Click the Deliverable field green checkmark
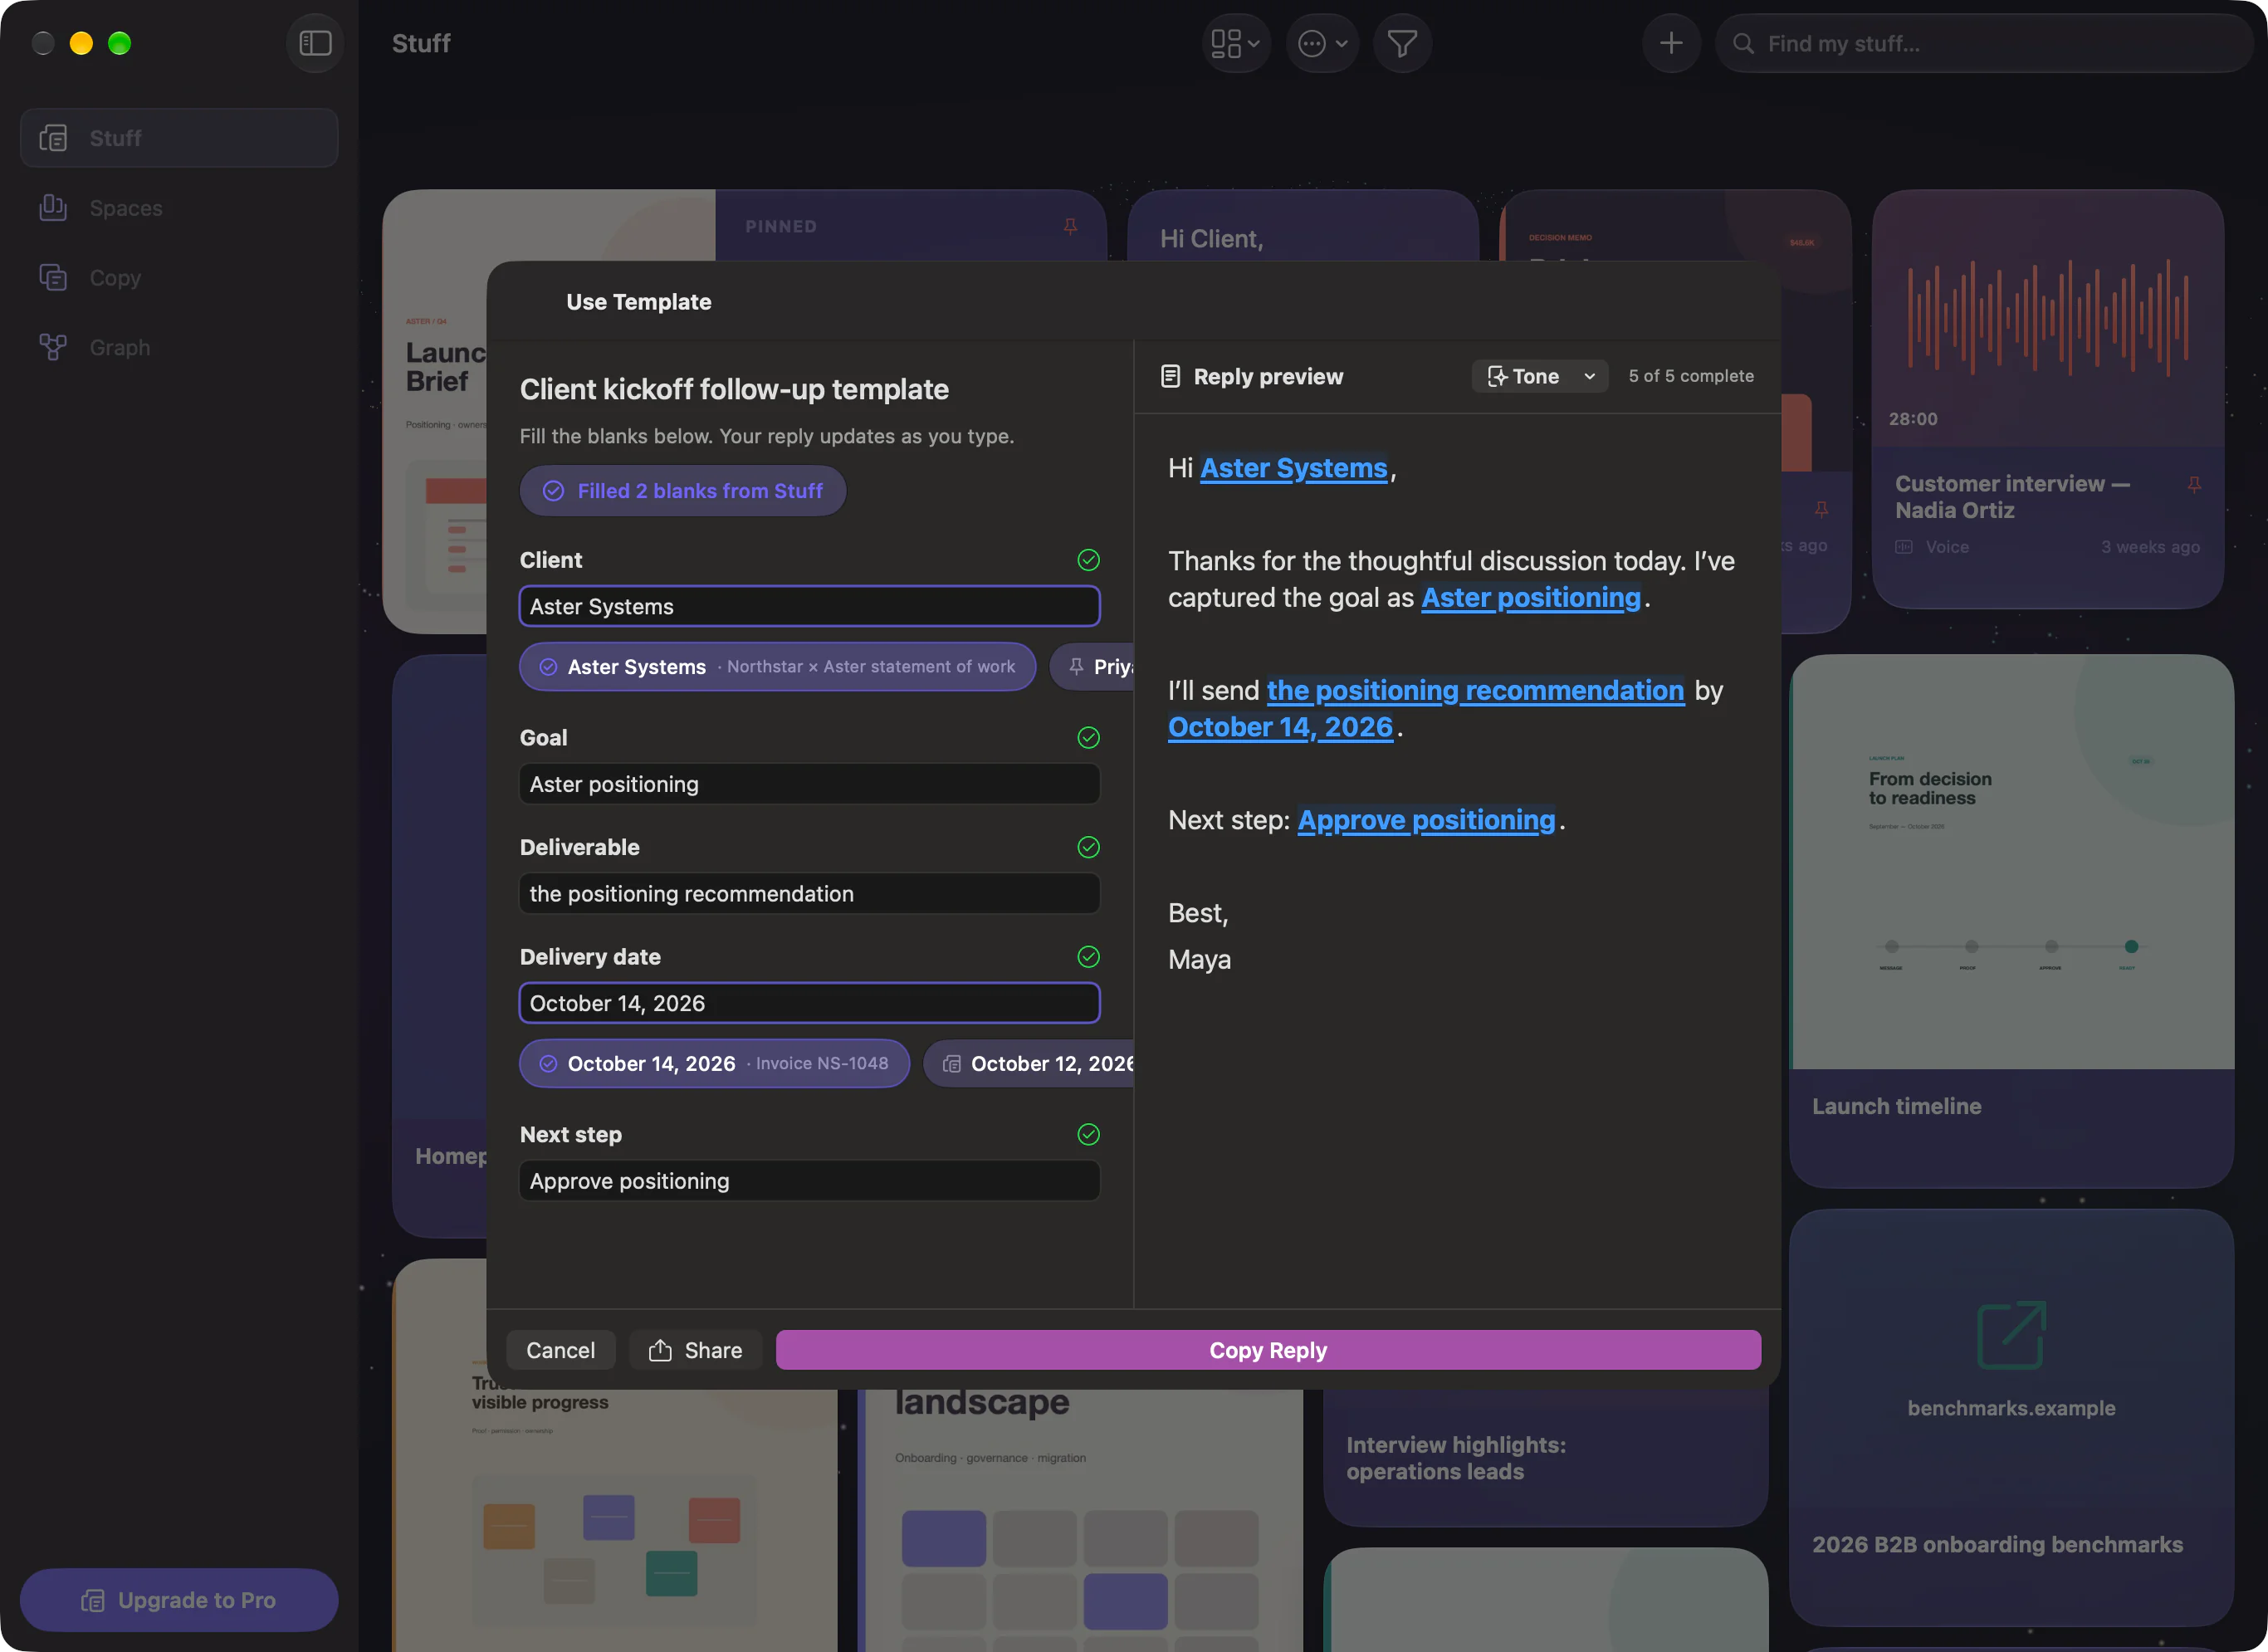Image resolution: width=2268 pixels, height=1652 pixels. click(x=1088, y=847)
